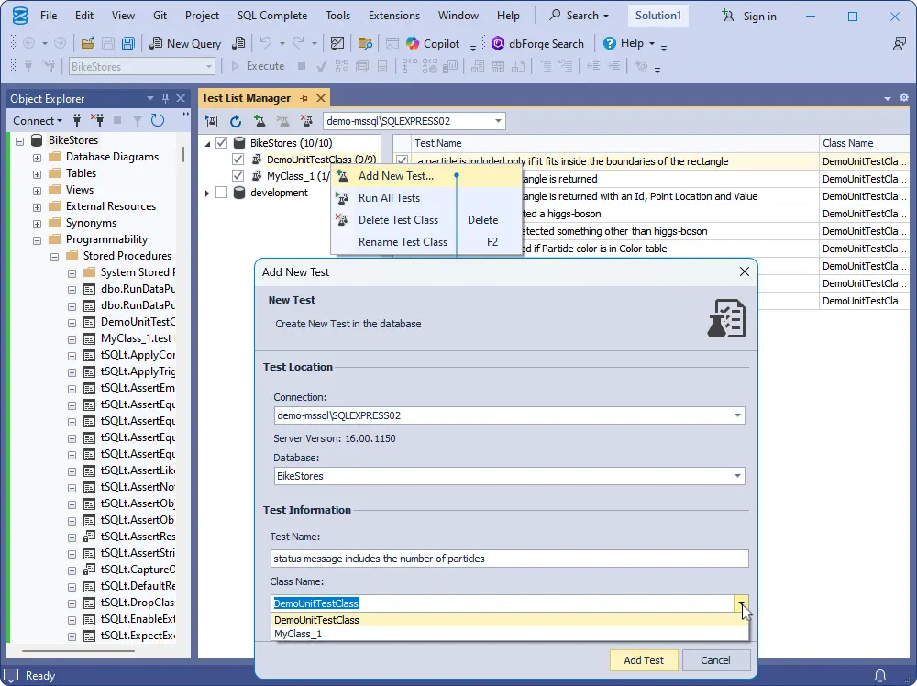Image resolution: width=917 pixels, height=686 pixels.
Task: Check the development database checkbox
Action: pyautogui.click(x=221, y=193)
